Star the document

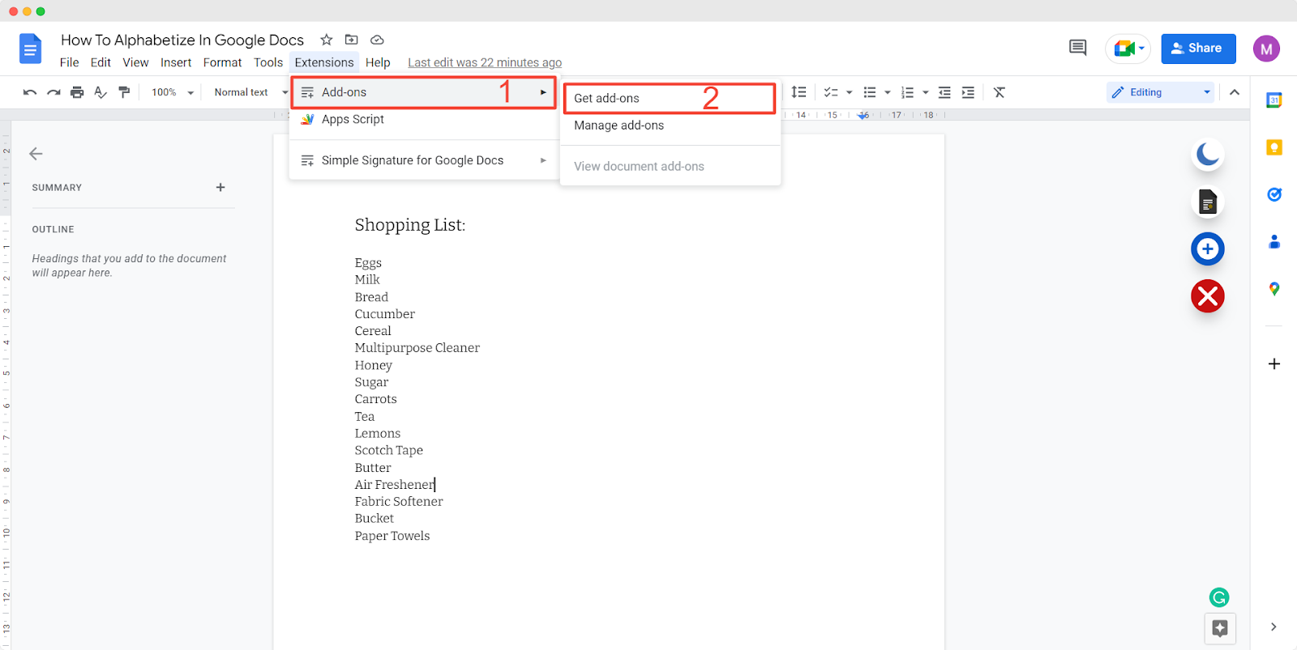[x=327, y=40]
